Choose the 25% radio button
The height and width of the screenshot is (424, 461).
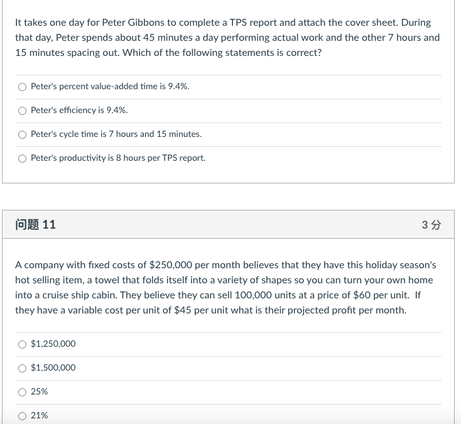point(23,392)
